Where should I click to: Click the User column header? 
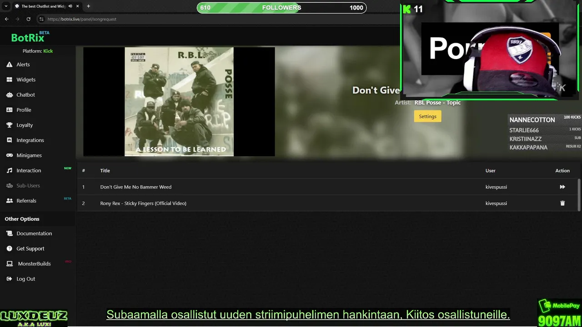(490, 170)
